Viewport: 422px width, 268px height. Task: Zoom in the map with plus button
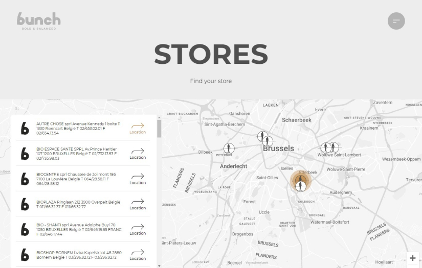413,258
